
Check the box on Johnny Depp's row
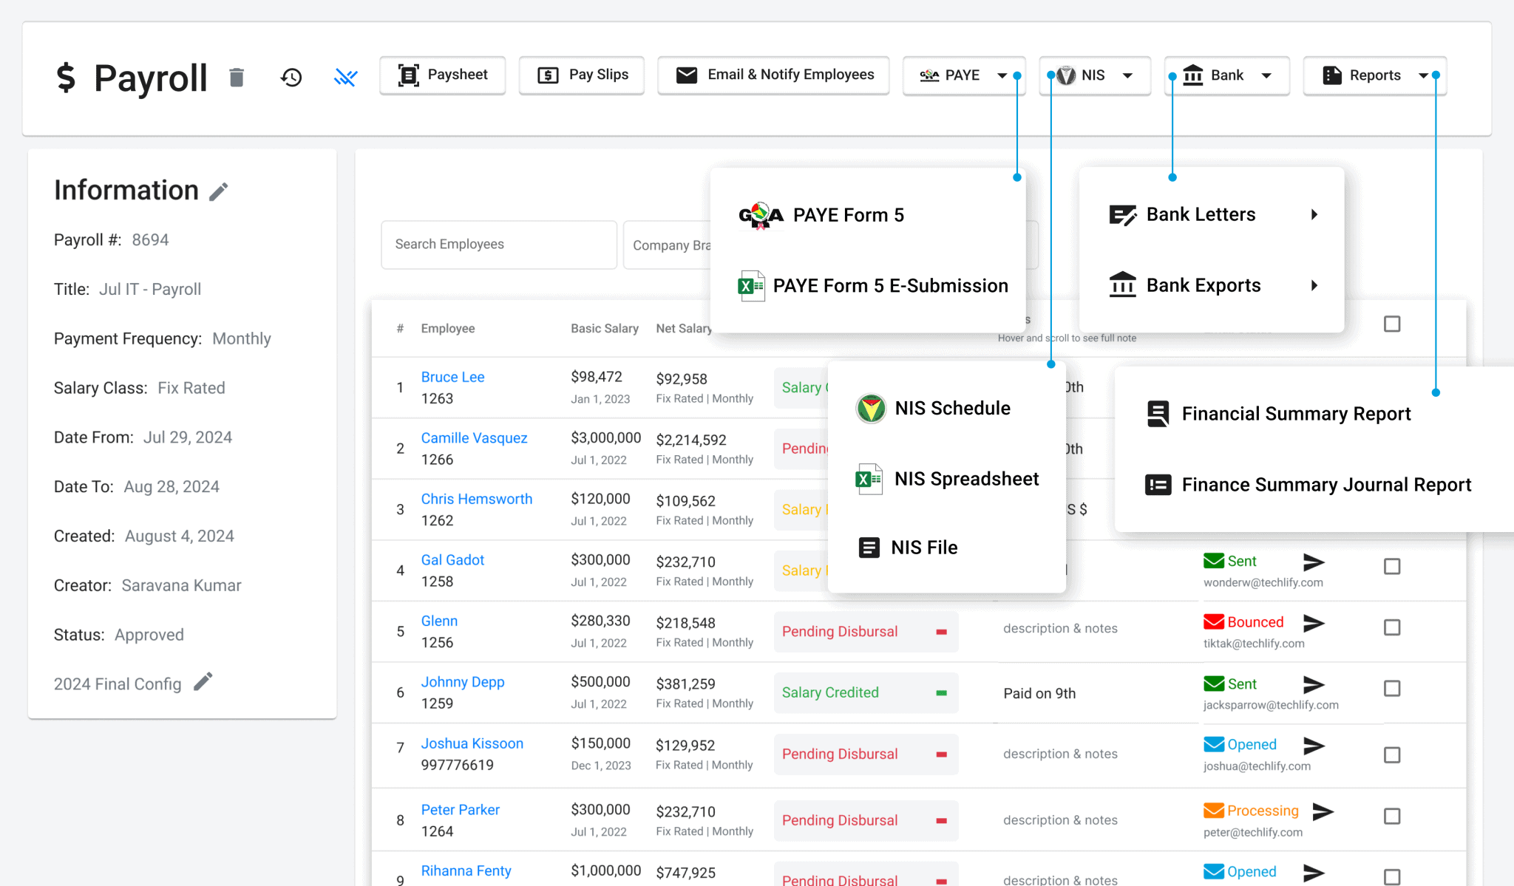[x=1392, y=688]
